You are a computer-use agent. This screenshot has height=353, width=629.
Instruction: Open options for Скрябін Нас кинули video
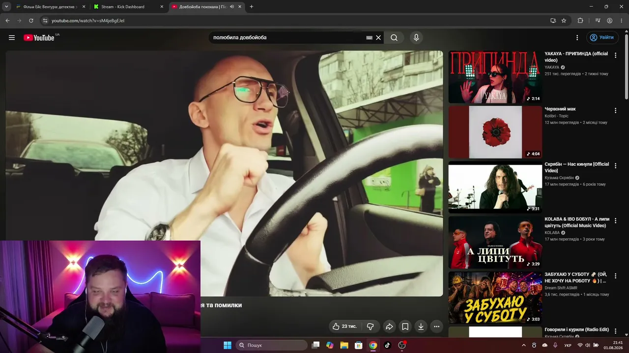[615, 166]
